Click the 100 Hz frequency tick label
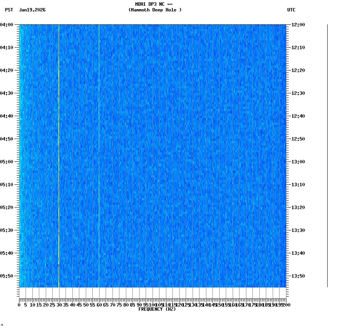 152,304
